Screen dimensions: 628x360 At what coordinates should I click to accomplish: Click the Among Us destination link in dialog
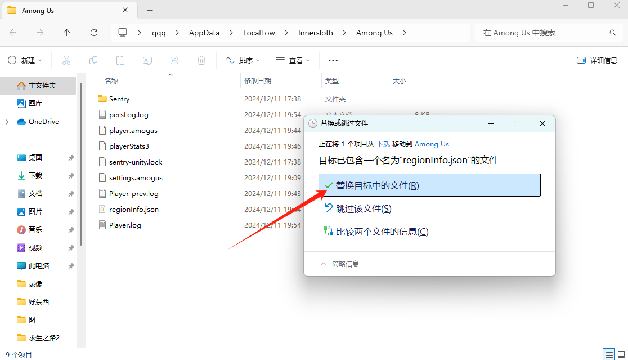432,144
